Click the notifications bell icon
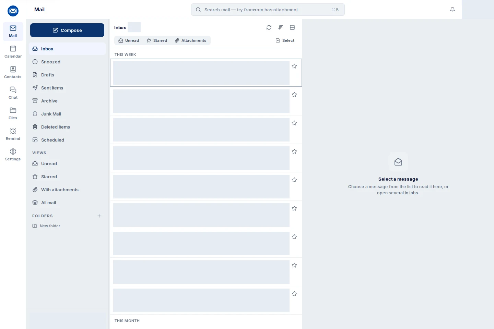Viewport: 494px width, 329px height. [452, 10]
